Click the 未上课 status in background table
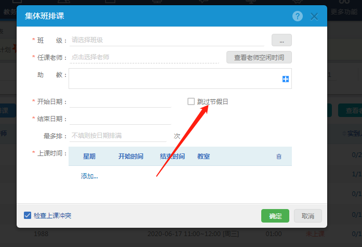Image resolution: width=362 pixels, height=247 pixels. [315, 234]
